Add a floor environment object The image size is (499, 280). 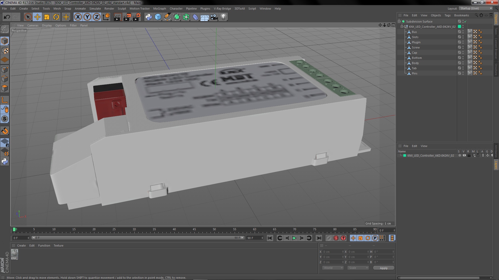(205, 17)
